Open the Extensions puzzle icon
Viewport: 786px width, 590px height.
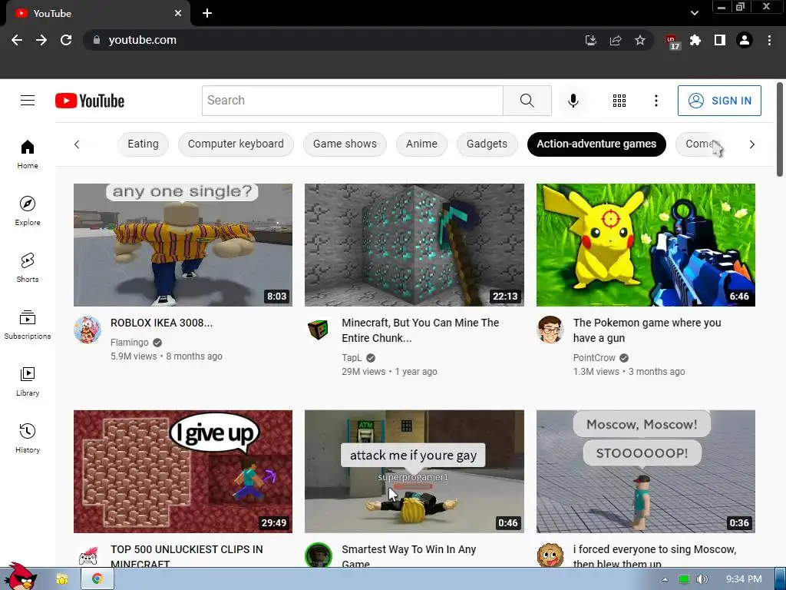tap(695, 40)
